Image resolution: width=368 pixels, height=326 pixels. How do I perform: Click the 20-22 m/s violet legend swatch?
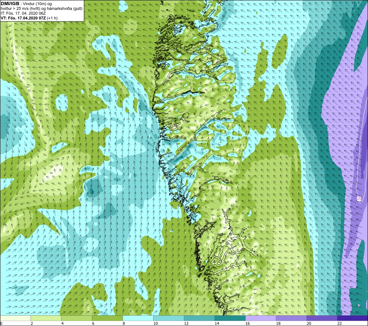tap(322, 318)
